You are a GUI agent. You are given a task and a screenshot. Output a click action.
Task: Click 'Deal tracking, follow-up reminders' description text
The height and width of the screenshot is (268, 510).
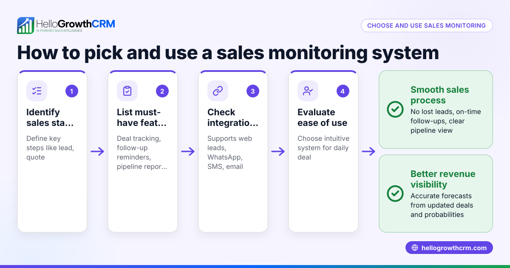pyautogui.click(x=142, y=153)
